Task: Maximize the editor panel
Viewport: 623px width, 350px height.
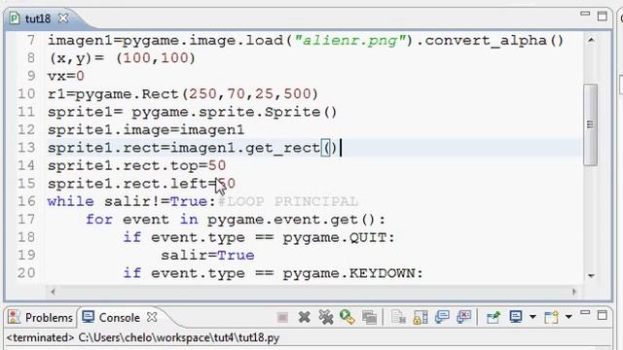Action: (603, 17)
